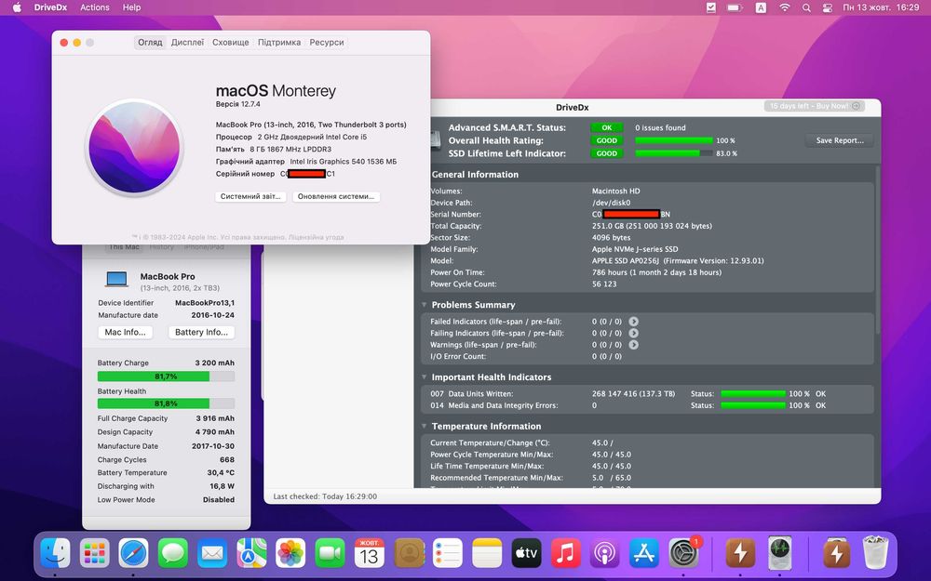The width and height of the screenshot is (931, 581).
Task: Click menu bar date Пн 13 жовт. 16:29
Action: [881, 7]
